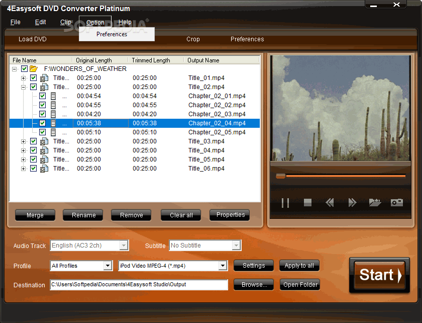Expand the Title_01.mp4 tree node
422x323 pixels.
pos(24,78)
